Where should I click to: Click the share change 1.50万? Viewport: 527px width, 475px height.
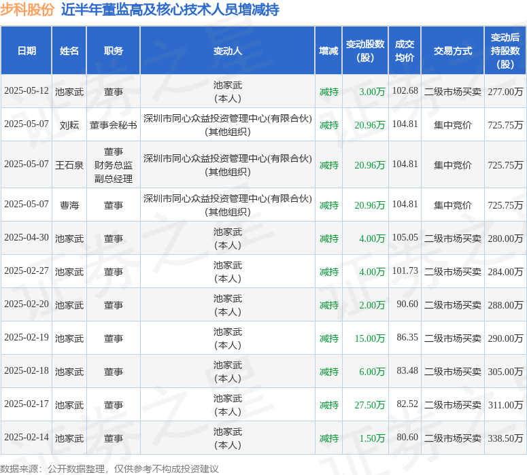tap(372, 438)
